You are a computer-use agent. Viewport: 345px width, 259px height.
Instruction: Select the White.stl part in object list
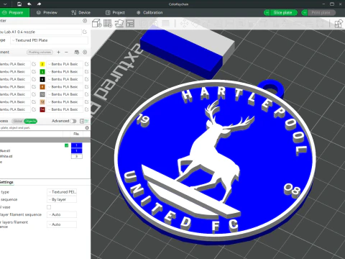coord(6,156)
